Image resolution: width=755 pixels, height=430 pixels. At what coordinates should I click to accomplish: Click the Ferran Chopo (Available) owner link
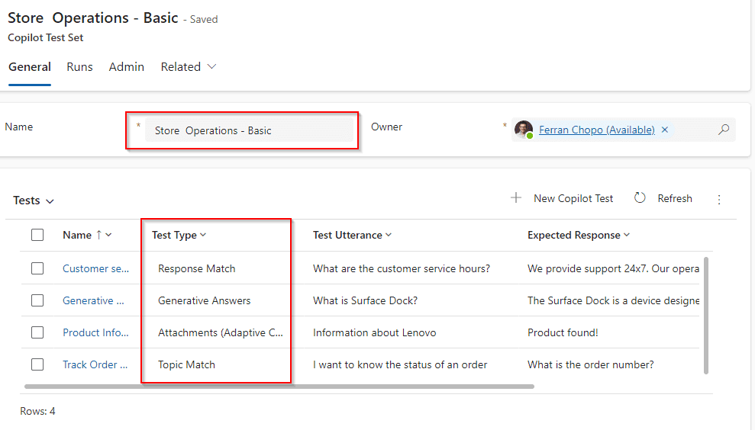[596, 130]
